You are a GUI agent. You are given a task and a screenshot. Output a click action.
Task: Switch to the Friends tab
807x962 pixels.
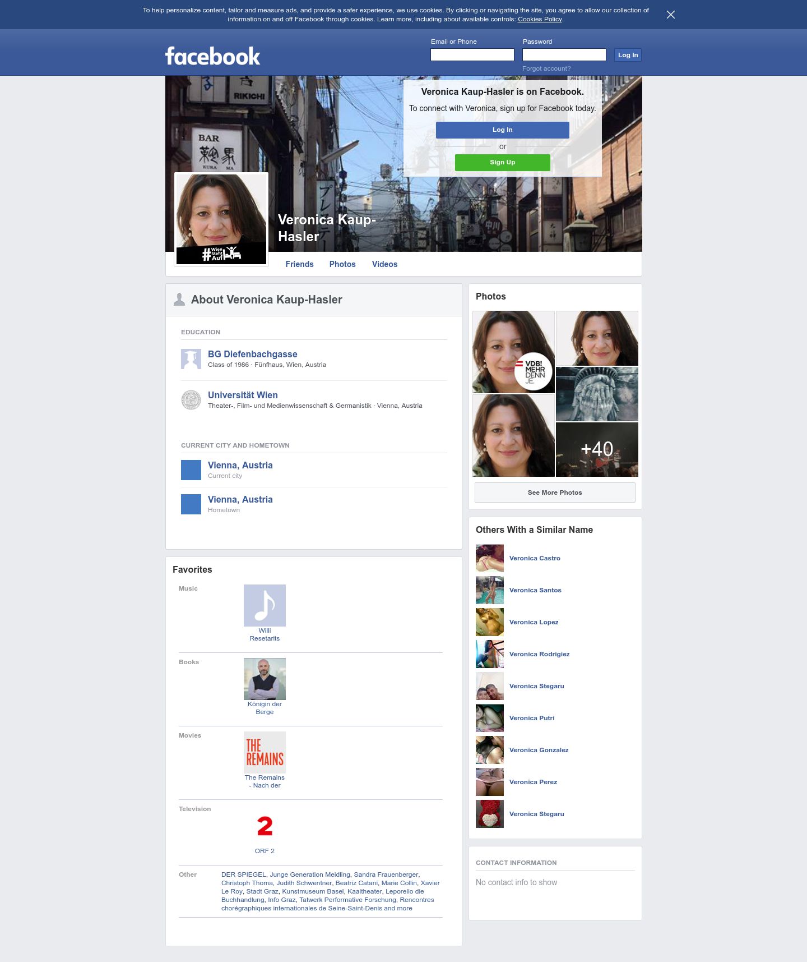pyautogui.click(x=299, y=264)
